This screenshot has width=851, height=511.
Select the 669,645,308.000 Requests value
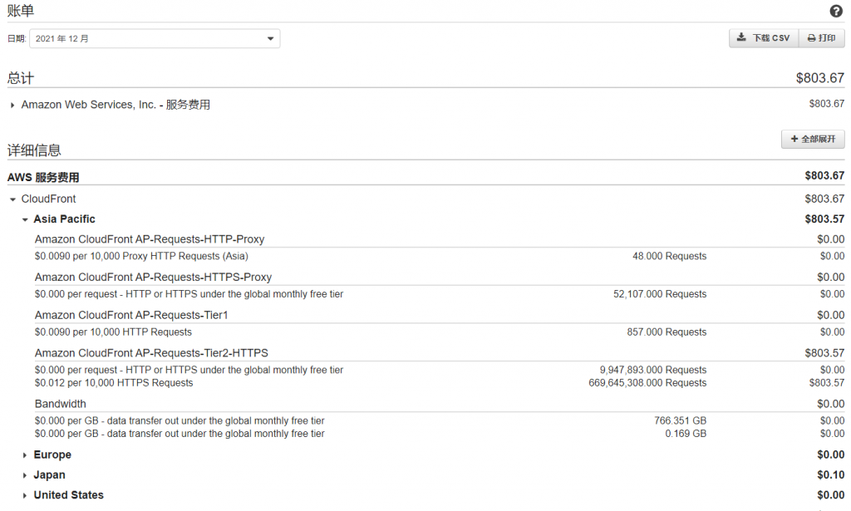pyautogui.click(x=647, y=383)
